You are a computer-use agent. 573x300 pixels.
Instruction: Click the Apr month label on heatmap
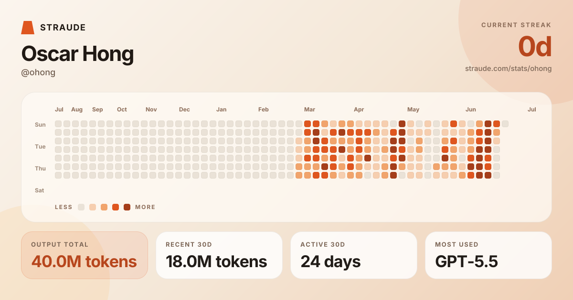click(359, 110)
